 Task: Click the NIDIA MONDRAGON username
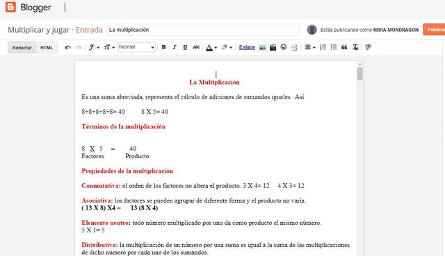pyautogui.click(x=396, y=30)
